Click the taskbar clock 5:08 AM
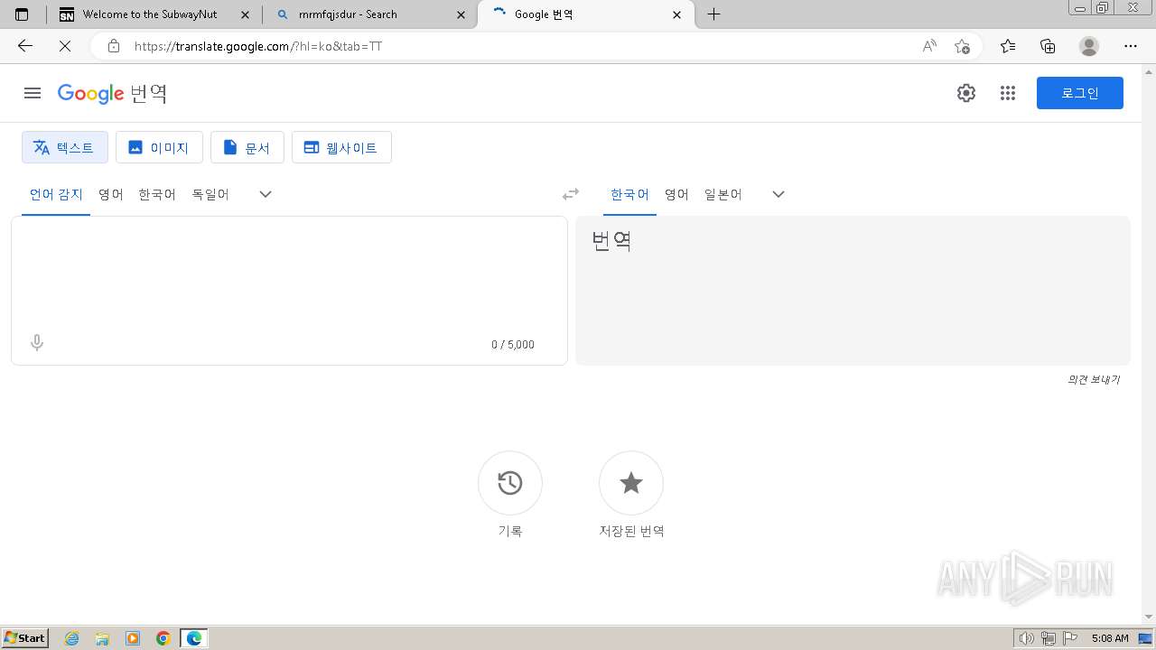 point(1110,638)
